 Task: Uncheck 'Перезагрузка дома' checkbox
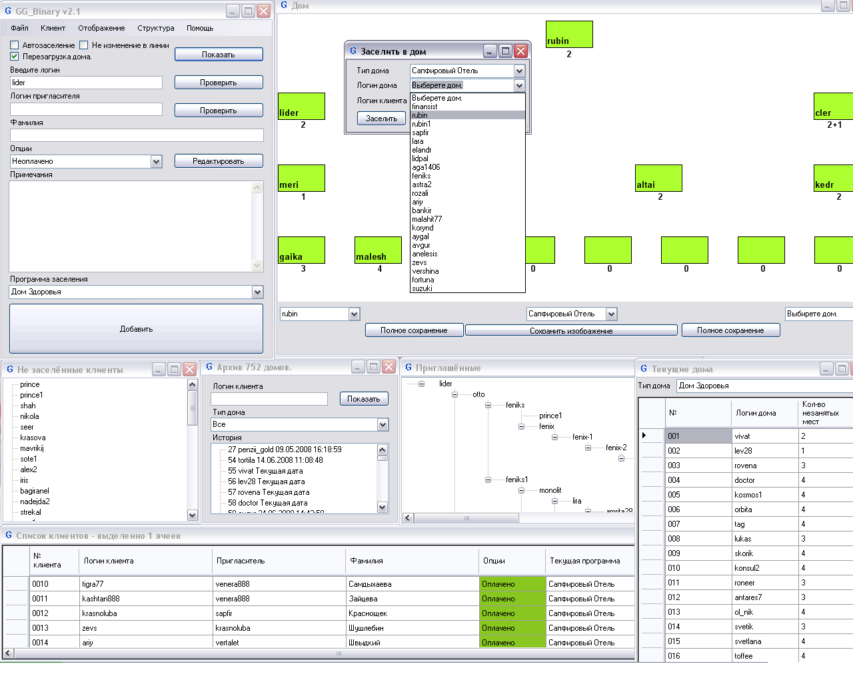15,57
